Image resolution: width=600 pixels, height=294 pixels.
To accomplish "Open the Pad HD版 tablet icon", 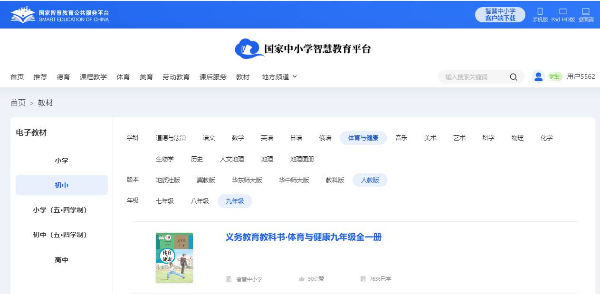I will (x=563, y=11).
